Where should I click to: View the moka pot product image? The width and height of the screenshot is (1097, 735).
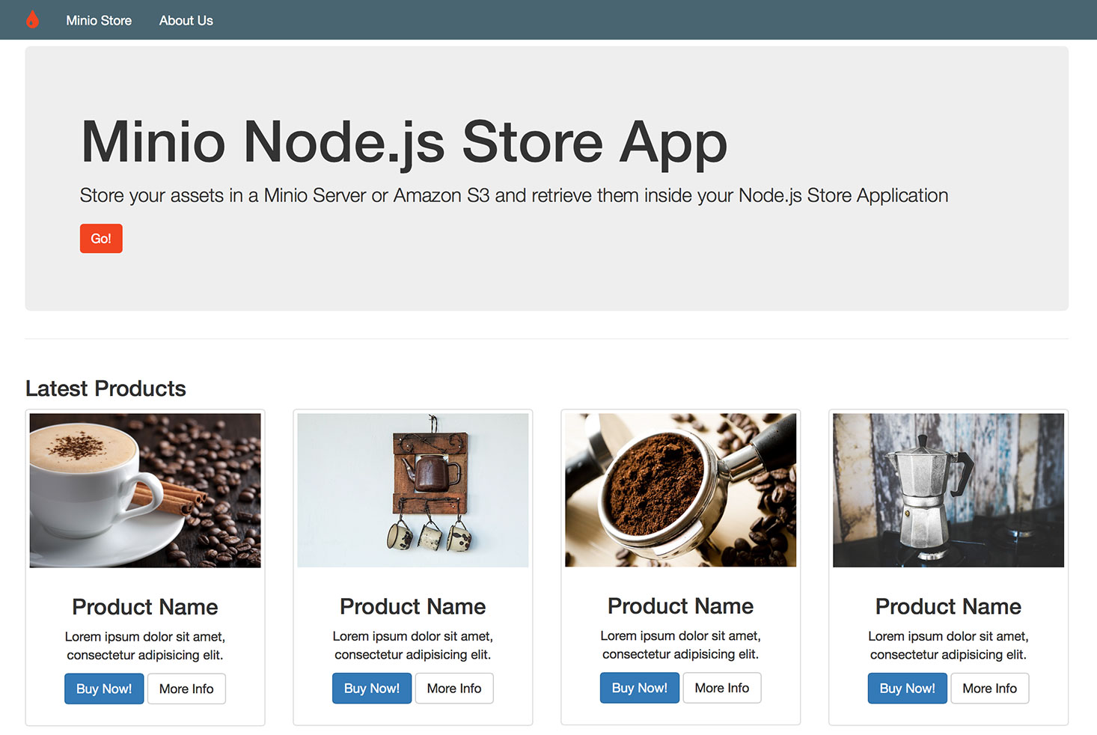tap(948, 490)
